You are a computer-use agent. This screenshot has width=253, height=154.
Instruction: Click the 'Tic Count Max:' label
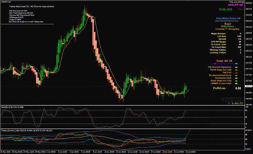[219, 47]
